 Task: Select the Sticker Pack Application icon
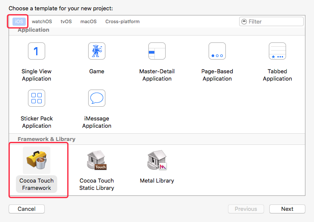click(x=37, y=98)
